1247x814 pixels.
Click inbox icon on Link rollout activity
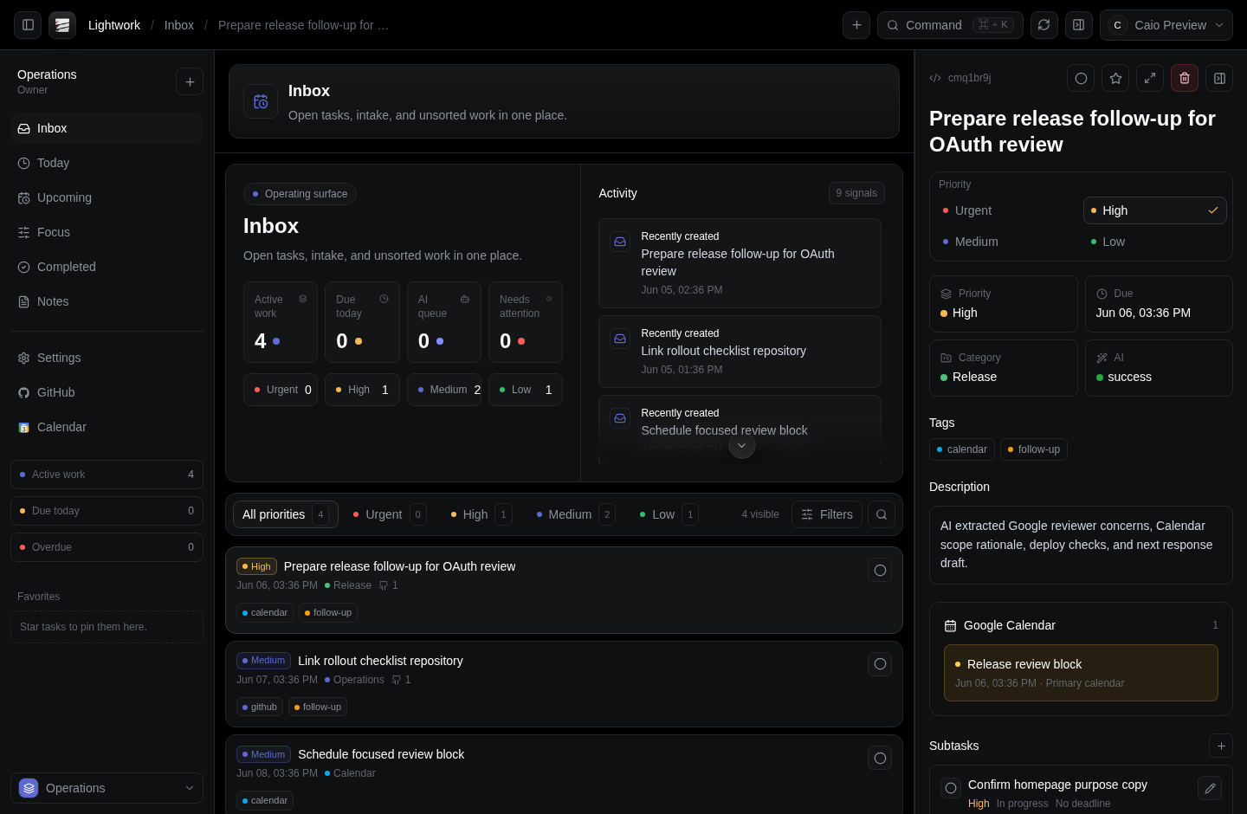pyautogui.click(x=620, y=339)
